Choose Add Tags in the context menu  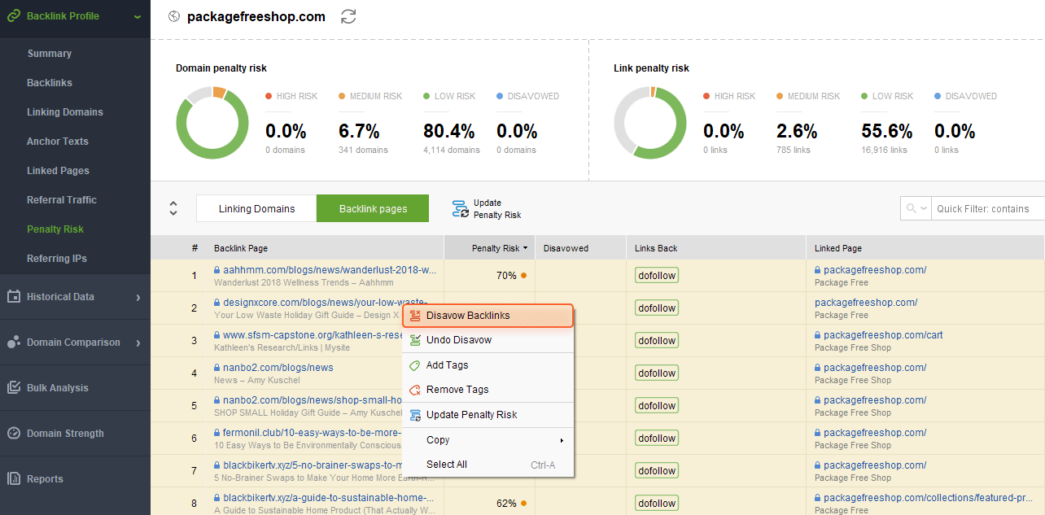[488, 365]
